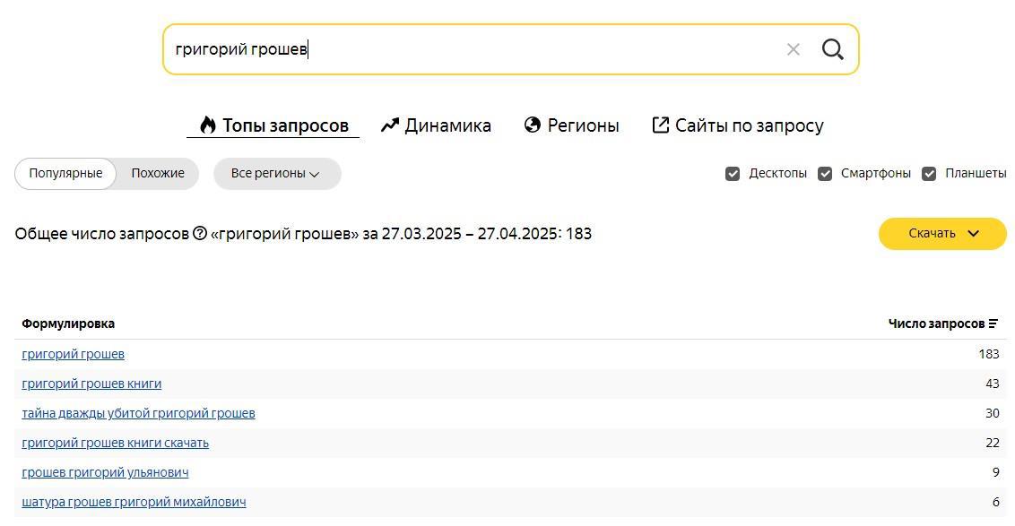Open the Топы запросов tab
The width and height of the screenshot is (1015, 526).
273,125
